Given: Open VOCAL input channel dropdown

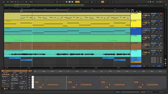Looking at the screenshot, I should (146, 51).
